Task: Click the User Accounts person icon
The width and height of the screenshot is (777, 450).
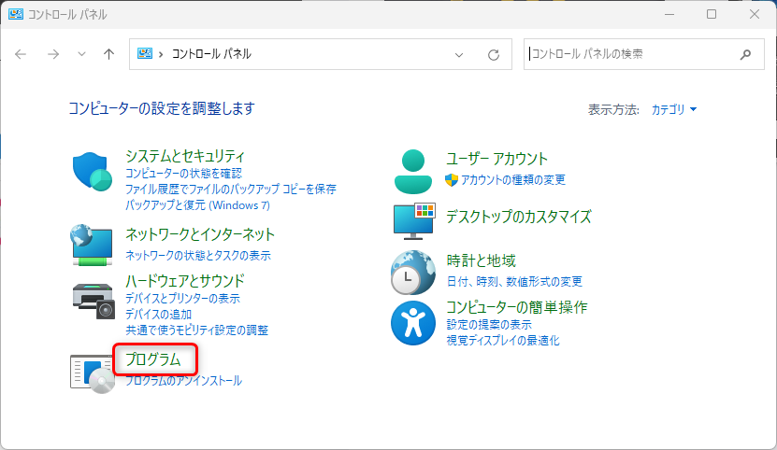Action: click(x=411, y=170)
